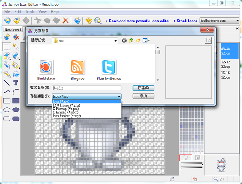
Task: Select the filled rounded rectangle tool
Action: [x=16, y=119]
